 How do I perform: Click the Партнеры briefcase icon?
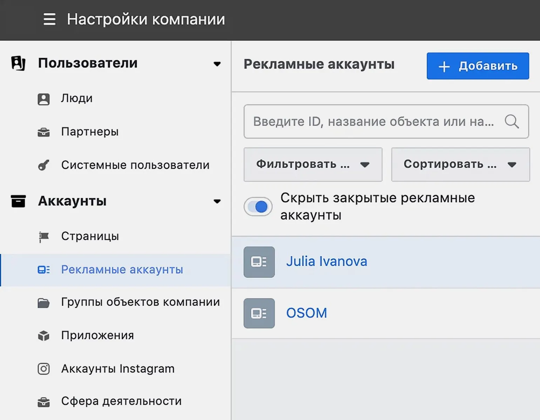click(43, 132)
